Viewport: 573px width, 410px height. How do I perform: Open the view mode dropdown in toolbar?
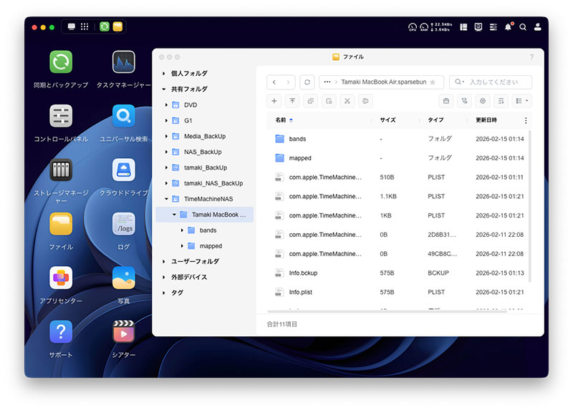(x=522, y=102)
